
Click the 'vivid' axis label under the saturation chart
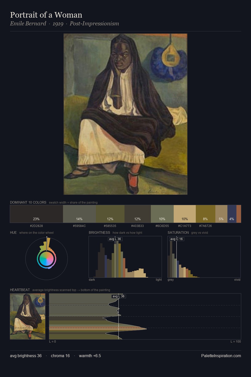(x=237, y=280)
